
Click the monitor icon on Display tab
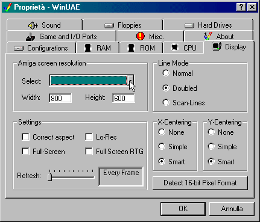tap(217, 46)
